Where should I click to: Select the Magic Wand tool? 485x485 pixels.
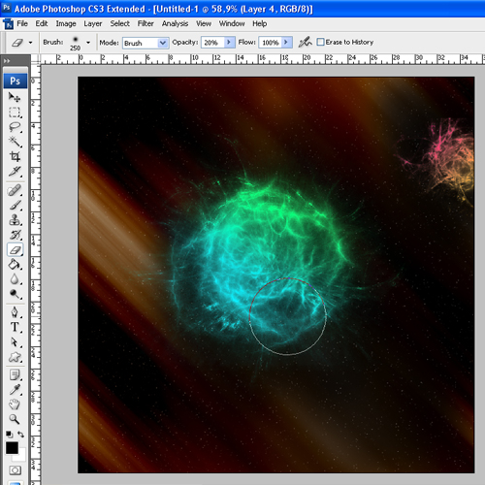pos(15,142)
